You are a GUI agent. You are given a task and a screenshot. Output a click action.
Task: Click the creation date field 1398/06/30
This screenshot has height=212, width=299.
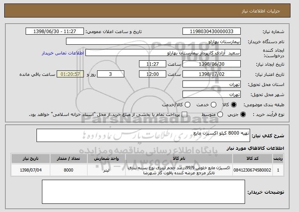tap(212, 64)
